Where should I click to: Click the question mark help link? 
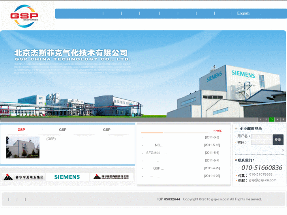coord(283,151)
